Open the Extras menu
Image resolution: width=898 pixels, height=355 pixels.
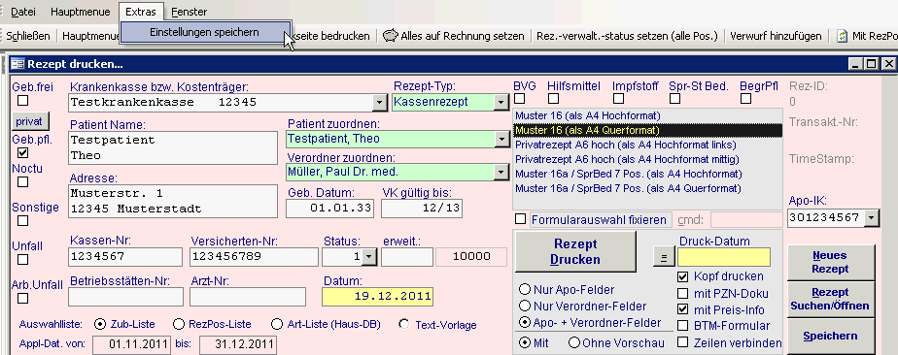(141, 12)
